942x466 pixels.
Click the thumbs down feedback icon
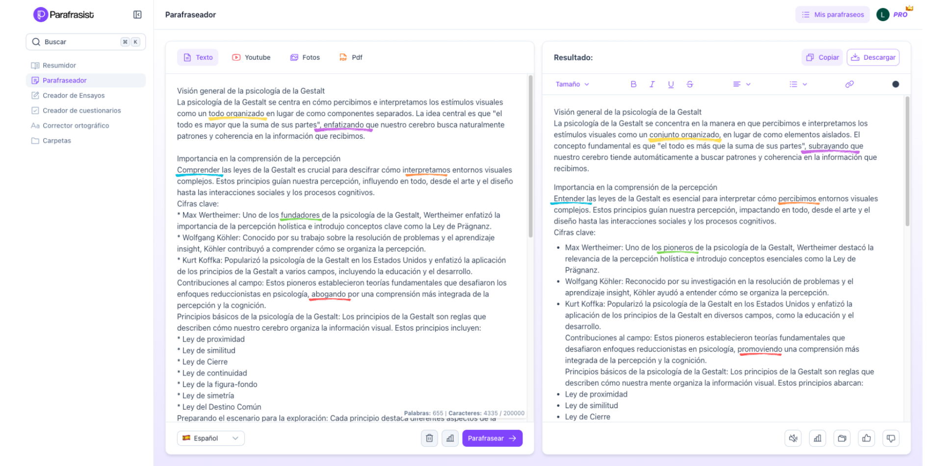[x=890, y=438]
